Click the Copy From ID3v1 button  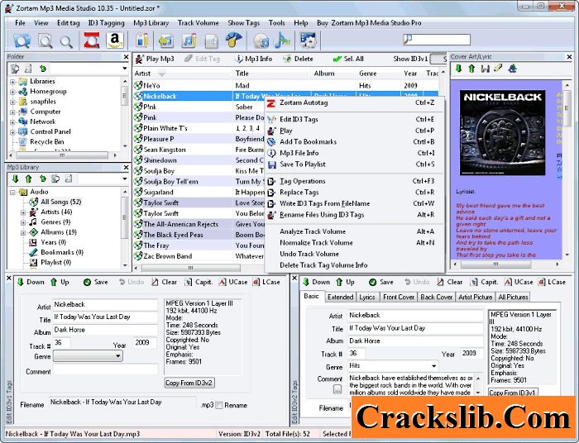[512, 393]
